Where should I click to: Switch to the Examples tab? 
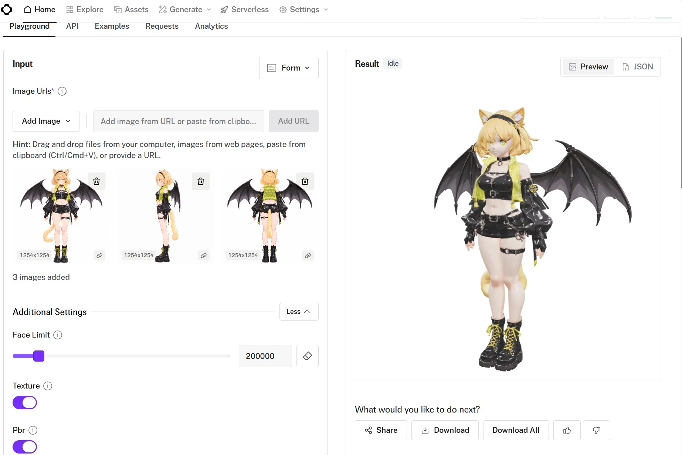tap(112, 26)
